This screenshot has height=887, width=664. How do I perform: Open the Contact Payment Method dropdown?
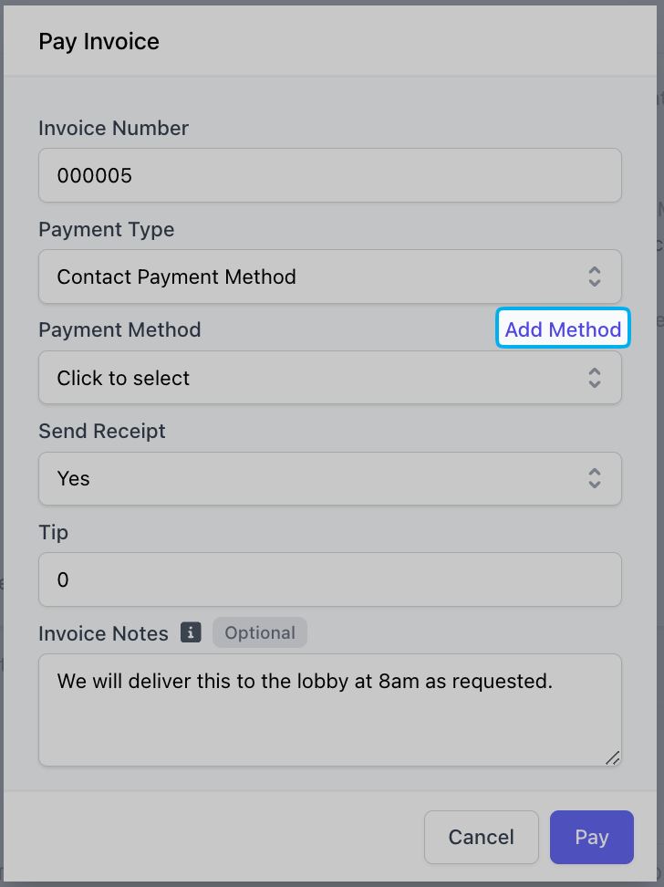[x=330, y=277]
